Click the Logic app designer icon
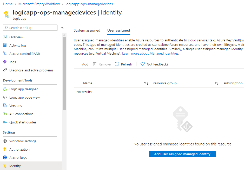Viewport: 244px width, 170px height. click(x=5, y=89)
